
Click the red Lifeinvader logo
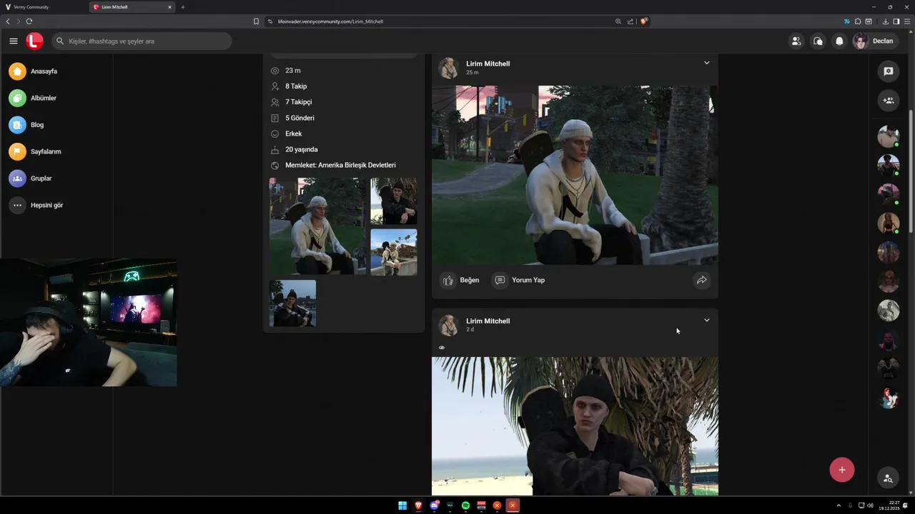34,41
